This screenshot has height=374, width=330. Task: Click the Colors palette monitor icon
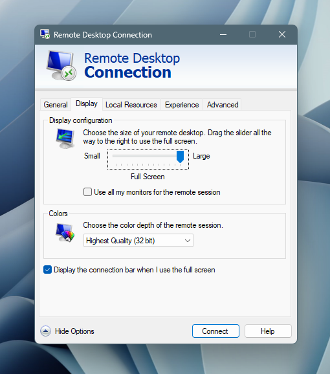pyautogui.click(x=65, y=233)
